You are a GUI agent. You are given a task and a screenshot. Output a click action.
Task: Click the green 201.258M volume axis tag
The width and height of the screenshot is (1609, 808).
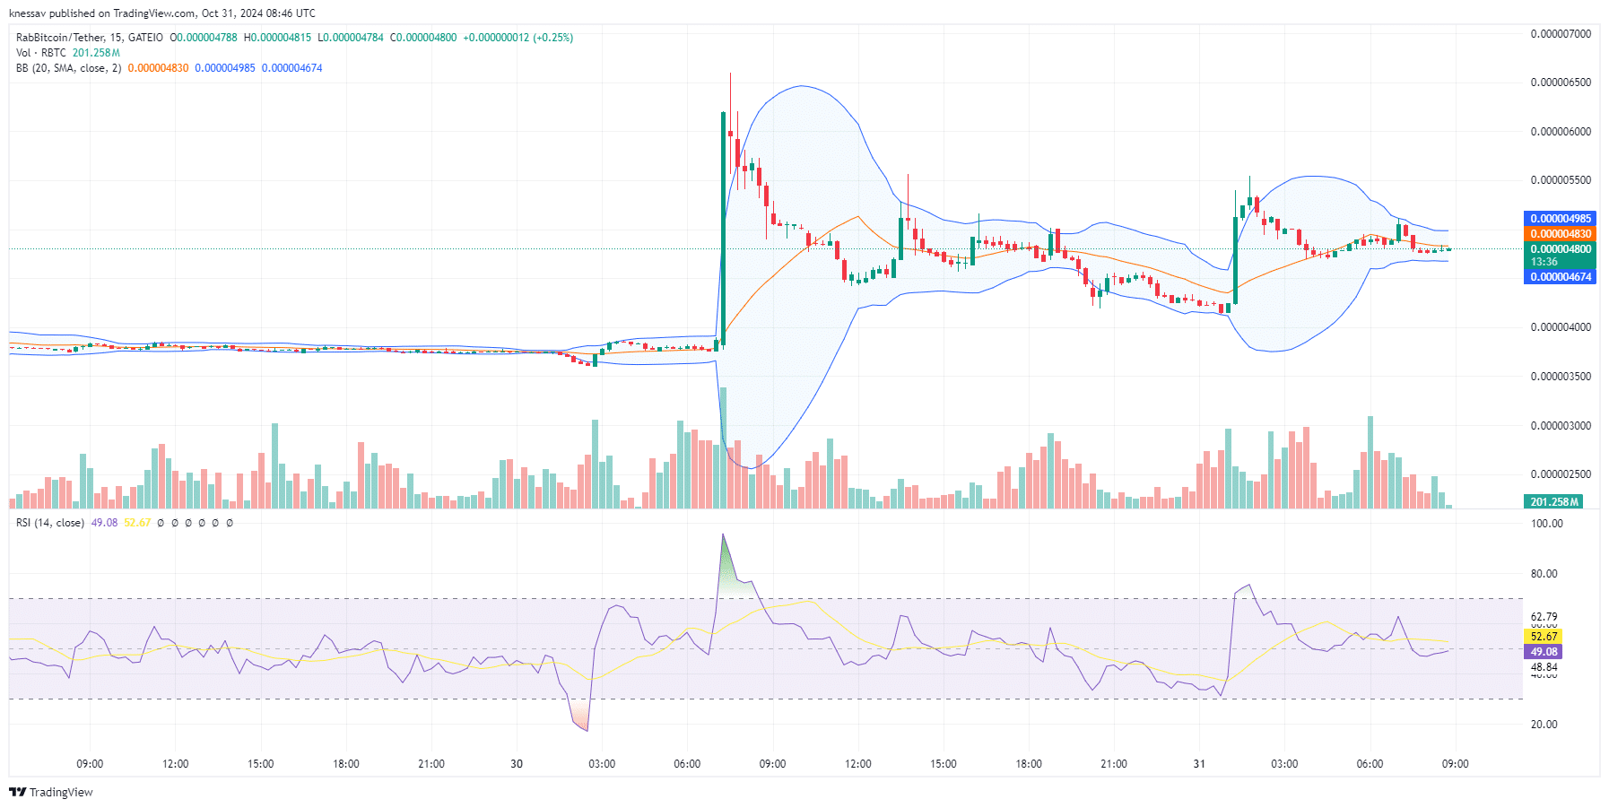(1553, 502)
